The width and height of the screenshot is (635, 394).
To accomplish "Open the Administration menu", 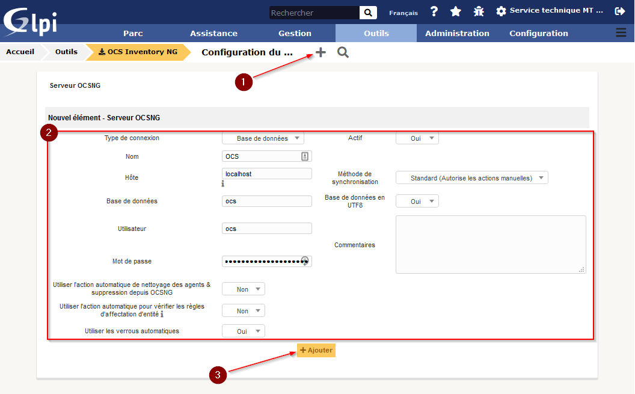I will click(x=457, y=33).
